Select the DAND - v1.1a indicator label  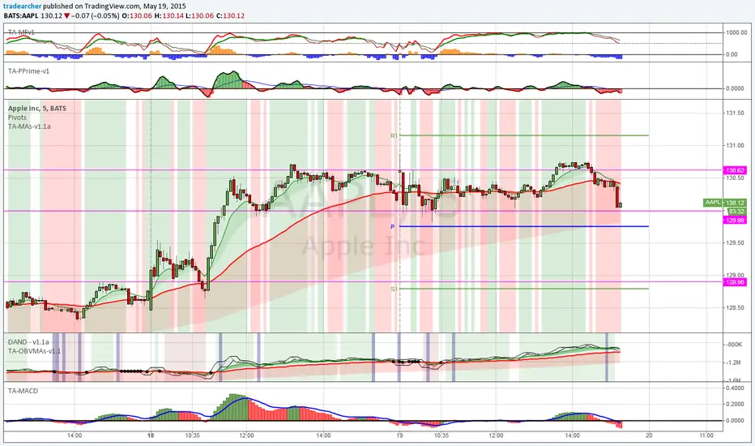click(28, 342)
